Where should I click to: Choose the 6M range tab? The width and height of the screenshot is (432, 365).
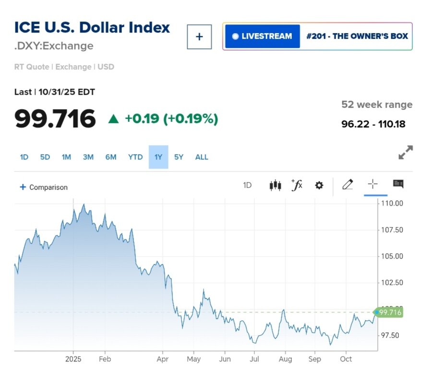tap(111, 157)
